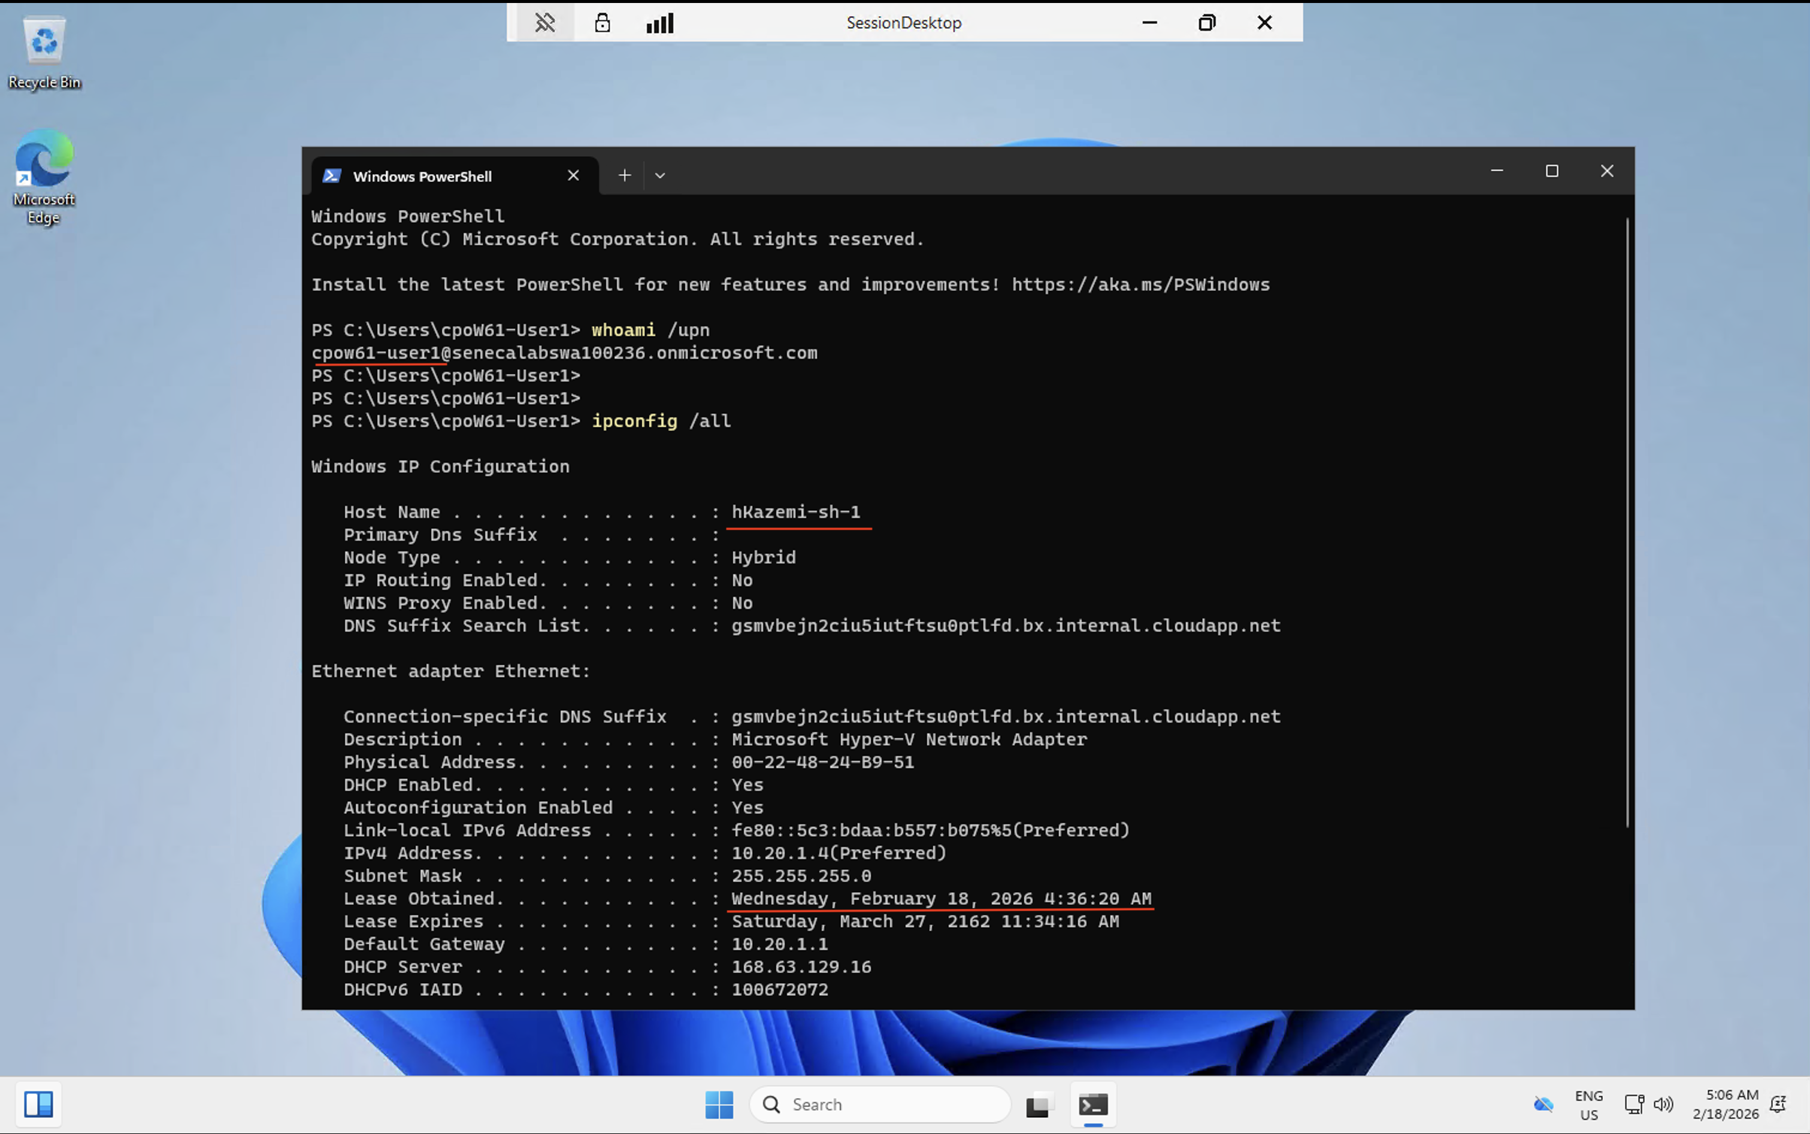1810x1134 pixels.
Task: Click the taskbar Search box
Action: [880, 1105]
